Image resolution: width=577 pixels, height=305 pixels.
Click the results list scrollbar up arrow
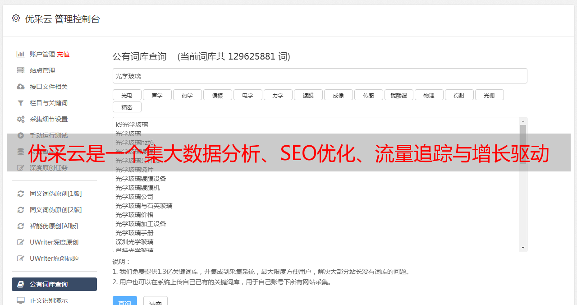[x=523, y=121]
